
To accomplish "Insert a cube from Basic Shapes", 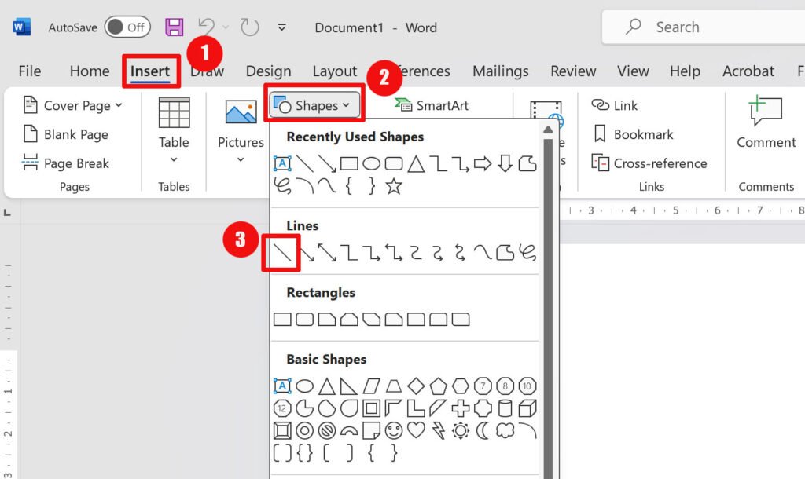I will click(x=527, y=408).
